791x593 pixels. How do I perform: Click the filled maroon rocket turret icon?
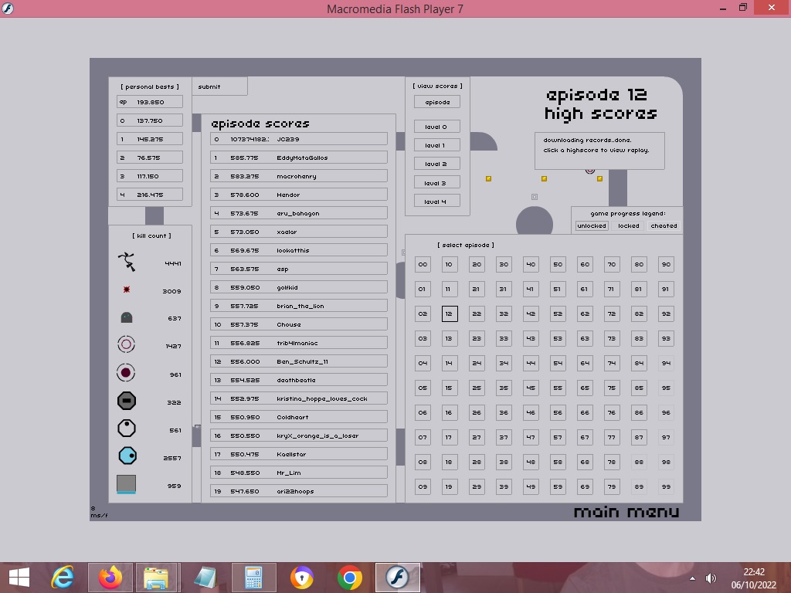pyautogui.click(x=126, y=374)
